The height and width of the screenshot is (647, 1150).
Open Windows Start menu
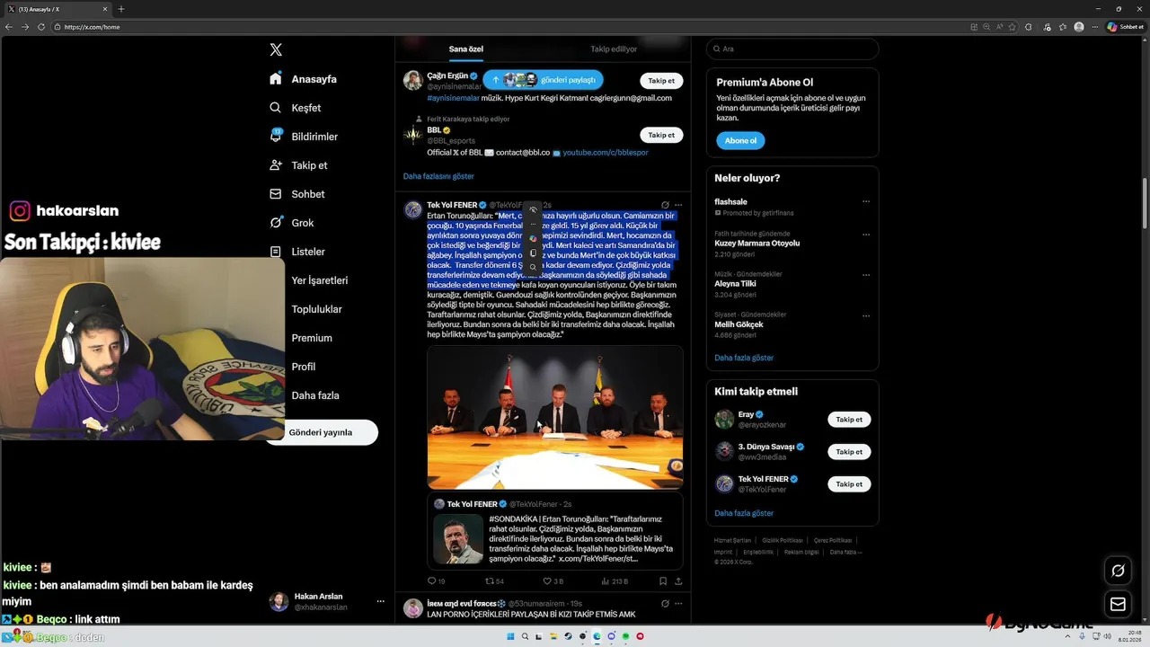[511, 636]
